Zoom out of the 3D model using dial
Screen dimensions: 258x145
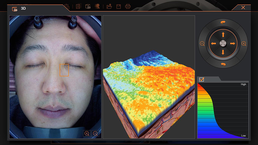(202, 44)
